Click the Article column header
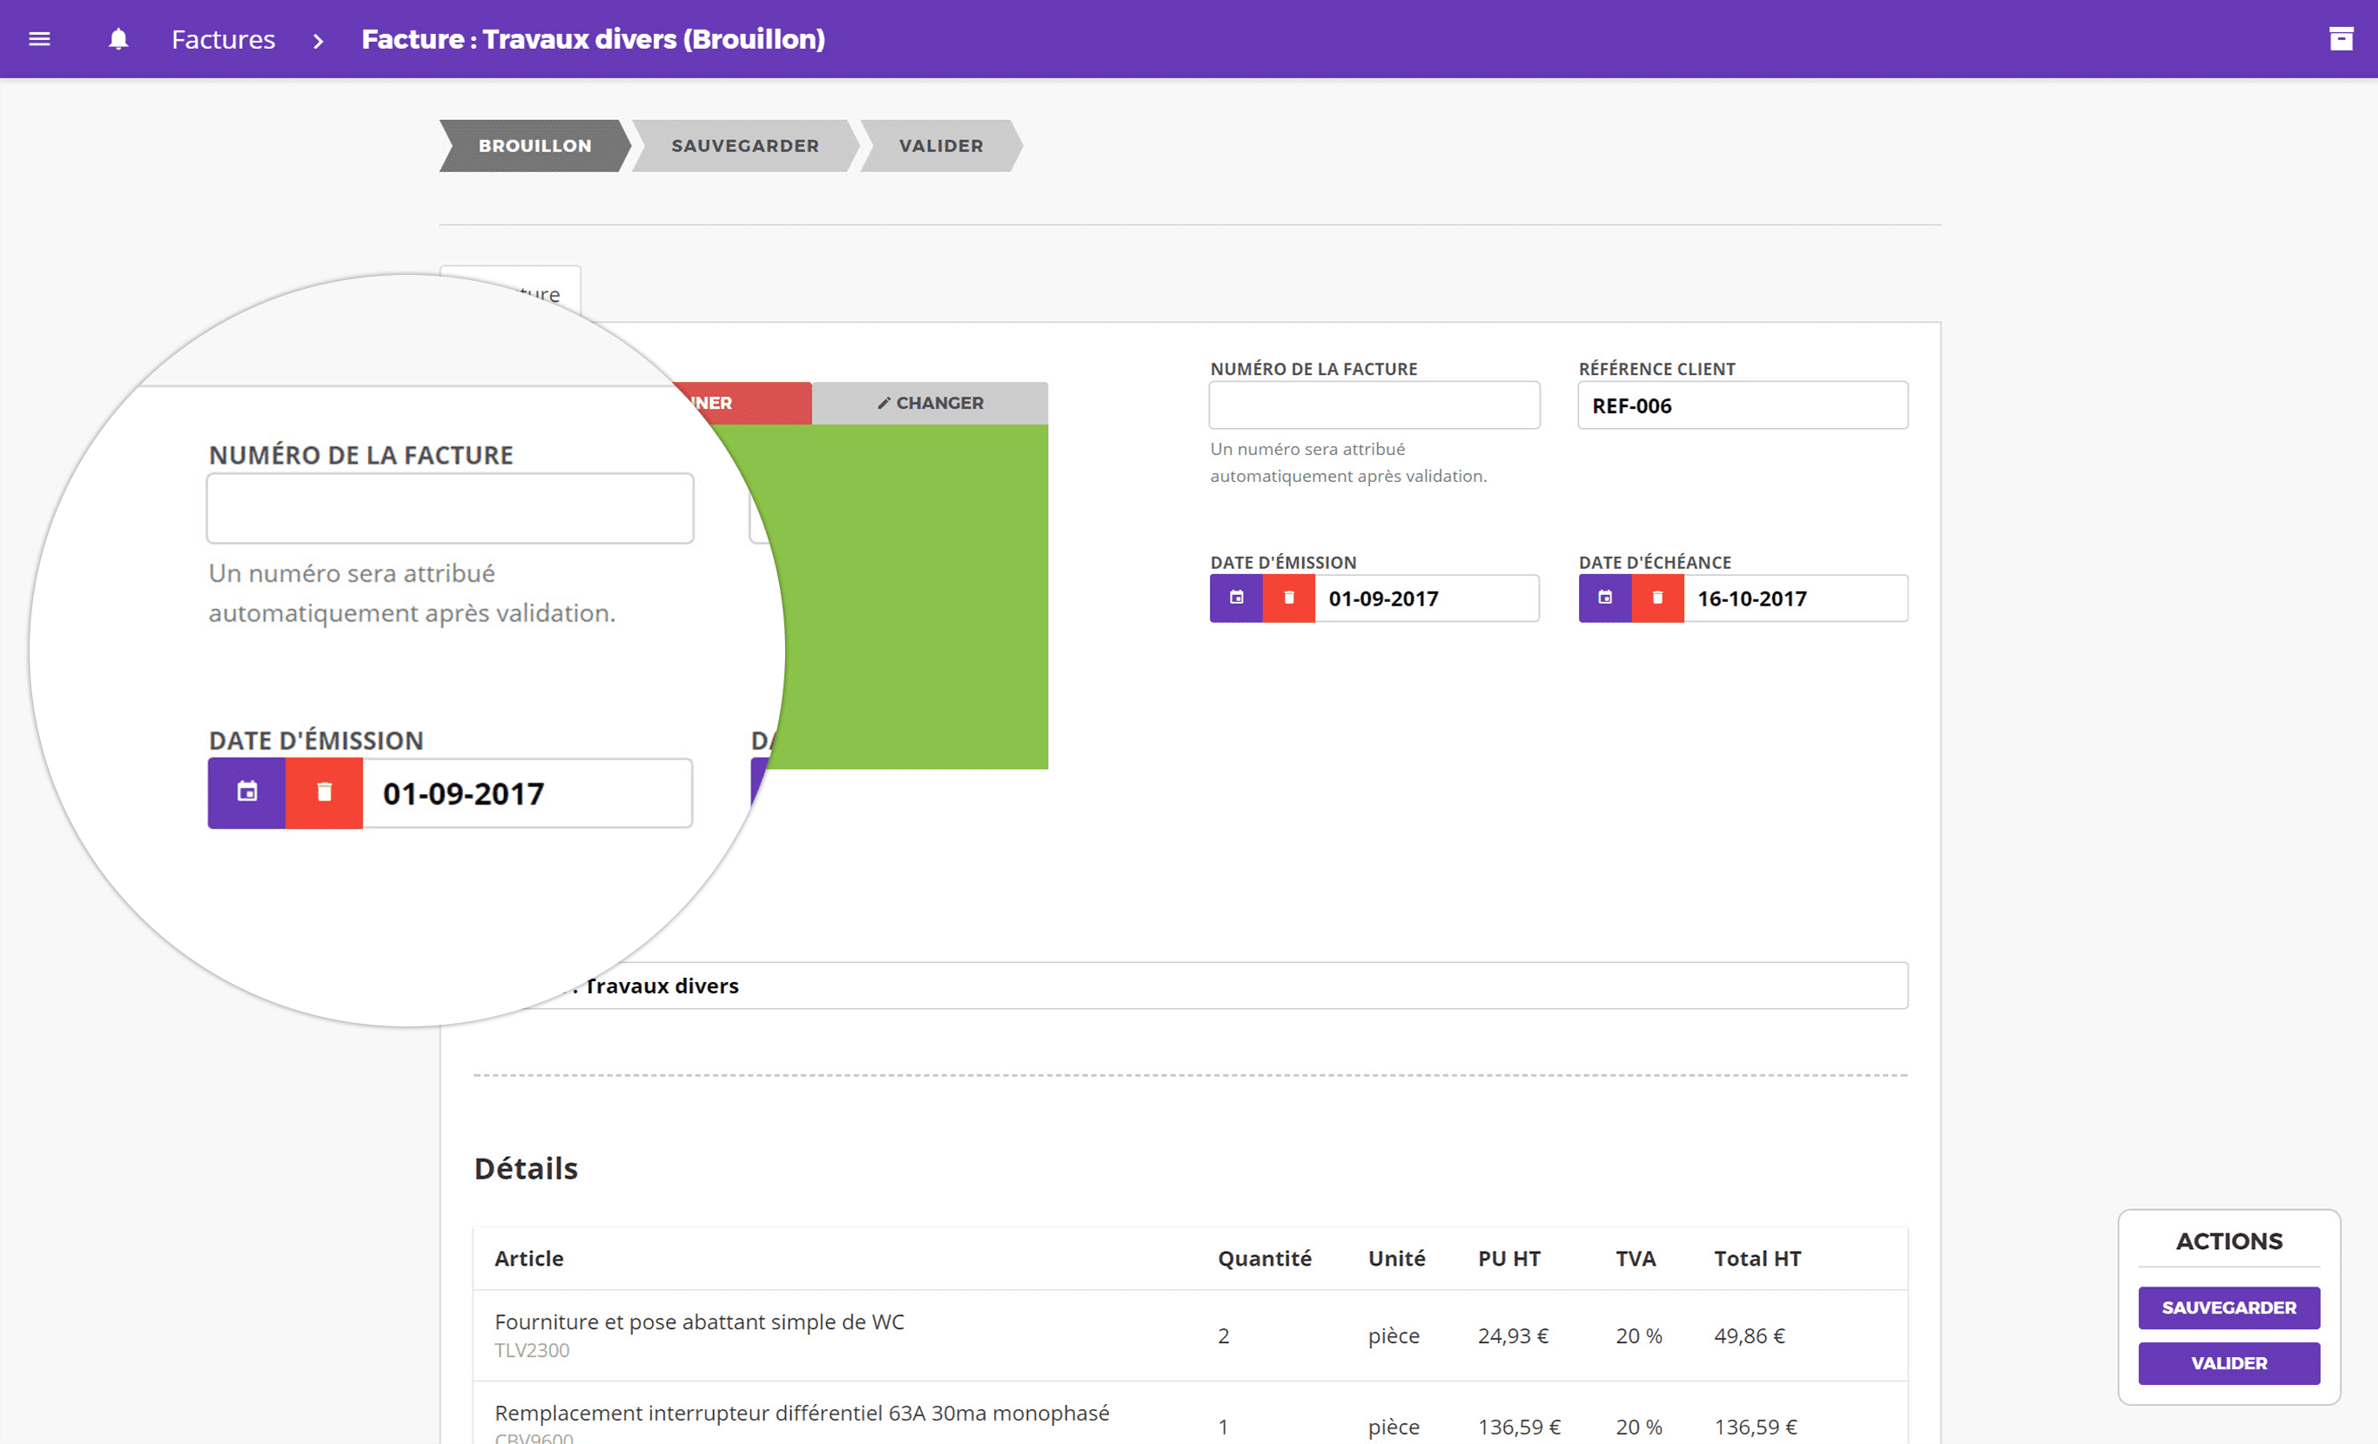 tap(529, 1258)
